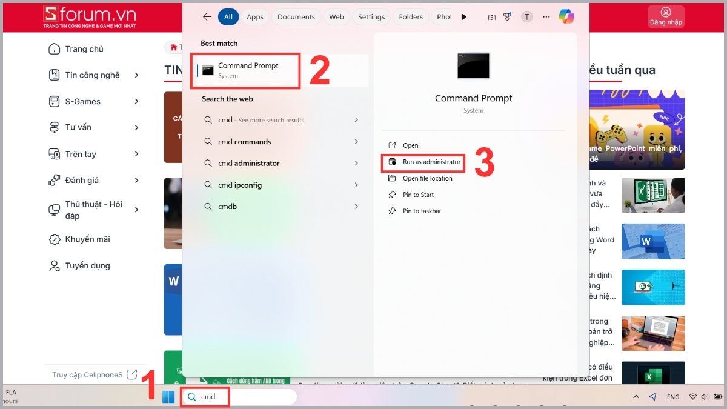Switch to the Documents filter tab
The width and height of the screenshot is (727, 409).
296,17
